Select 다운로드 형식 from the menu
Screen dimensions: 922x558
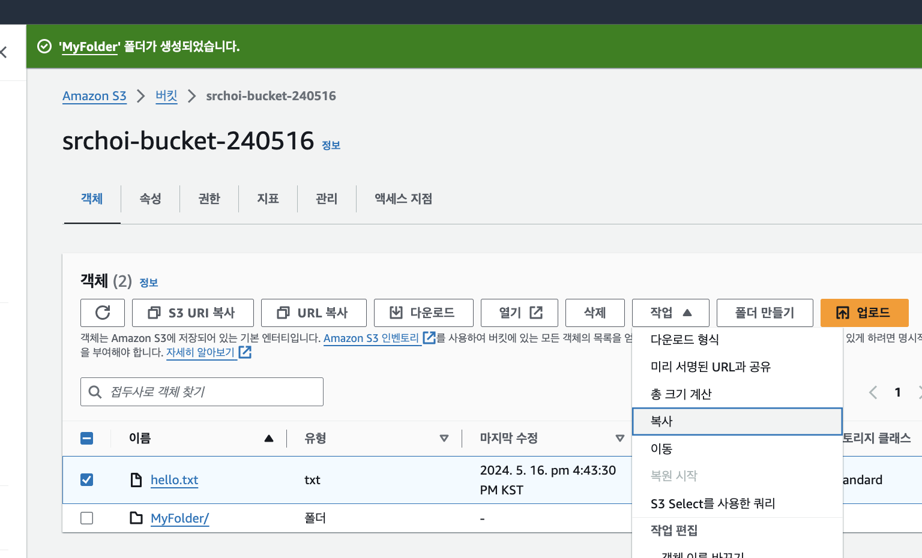point(737,340)
